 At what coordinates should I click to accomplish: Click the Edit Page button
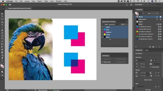pyautogui.click(x=148, y=90)
